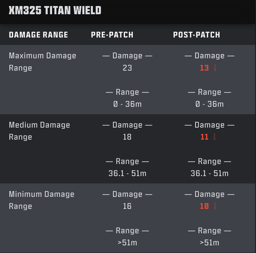This screenshot has width=256, height=253.
Task: Click the red down arrow beside 11
Action: (x=215, y=137)
